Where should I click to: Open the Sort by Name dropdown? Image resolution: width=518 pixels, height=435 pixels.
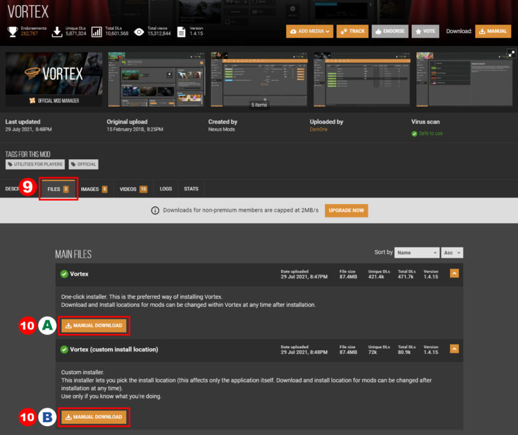[x=417, y=252]
